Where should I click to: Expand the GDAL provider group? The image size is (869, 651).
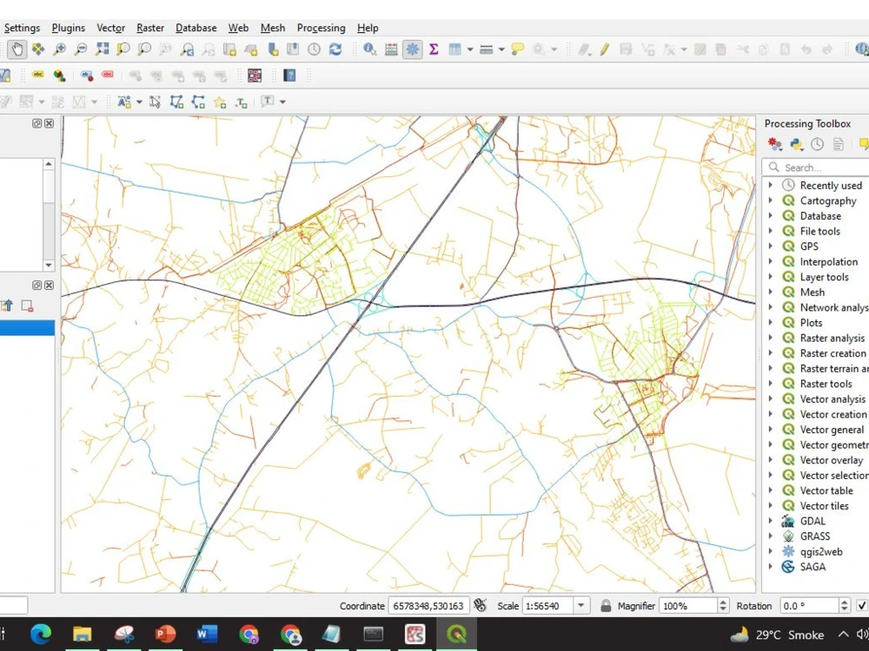point(771,521)
